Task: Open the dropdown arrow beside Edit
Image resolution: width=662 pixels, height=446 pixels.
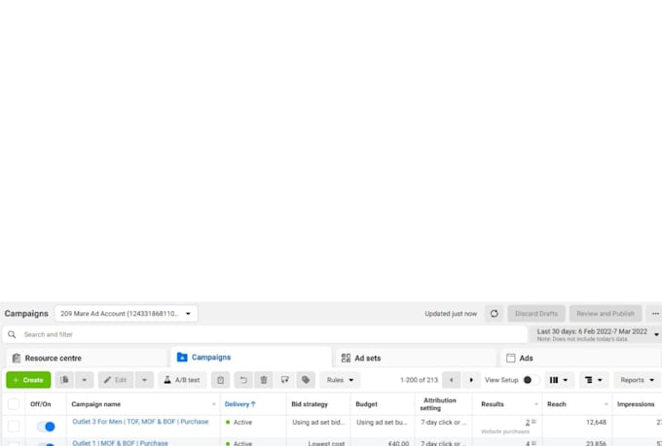Action: [144, 380]
